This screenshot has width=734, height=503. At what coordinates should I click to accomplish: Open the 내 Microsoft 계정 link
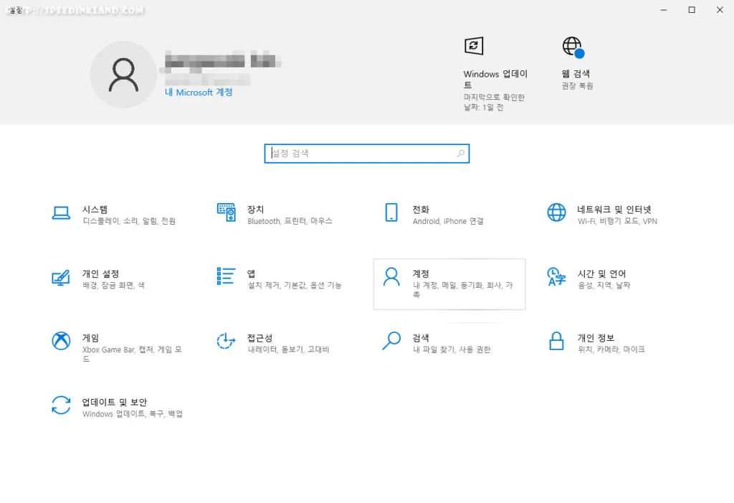[199, 93]
